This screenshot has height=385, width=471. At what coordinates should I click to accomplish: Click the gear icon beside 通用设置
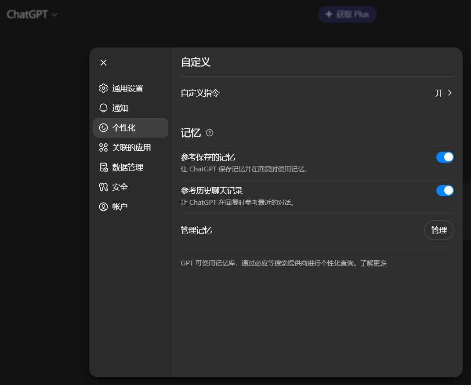pos(103,88)
